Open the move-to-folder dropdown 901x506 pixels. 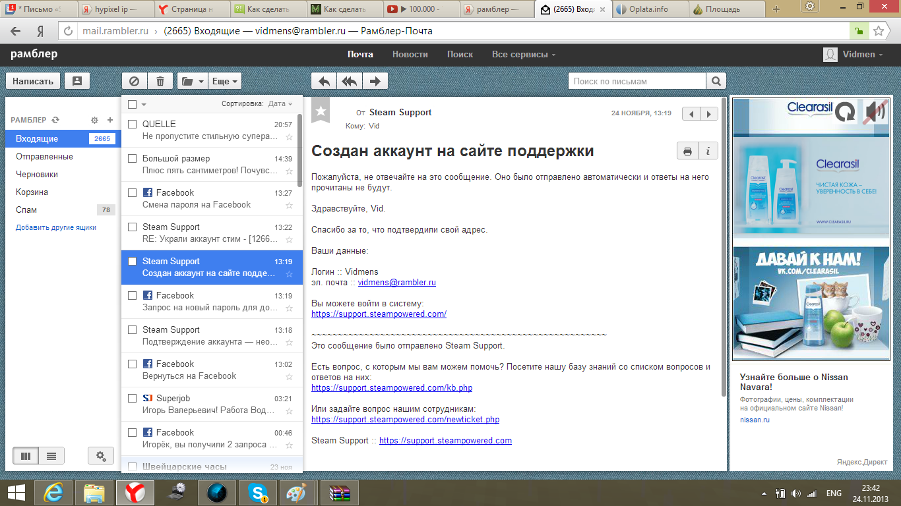[192, 81]
